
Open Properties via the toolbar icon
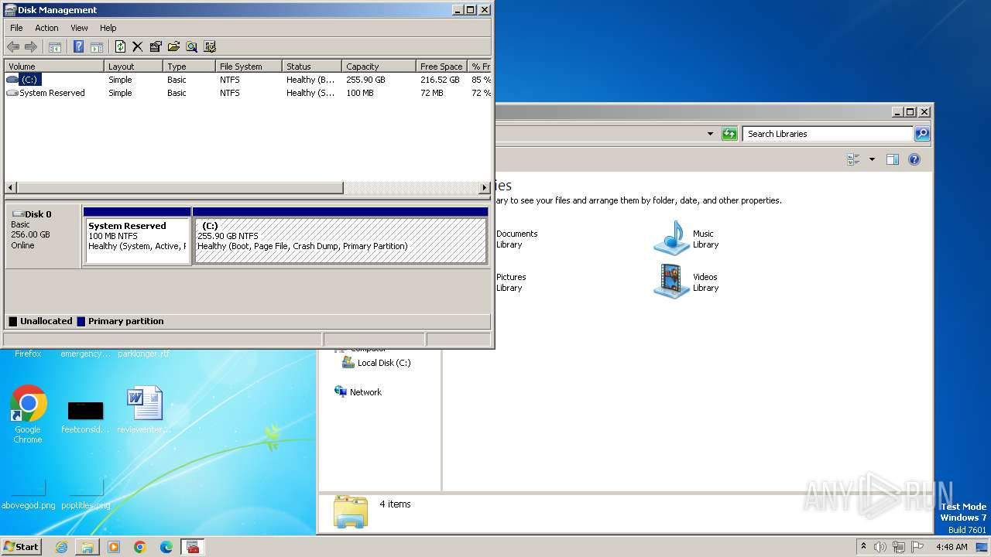click(156, 46)
